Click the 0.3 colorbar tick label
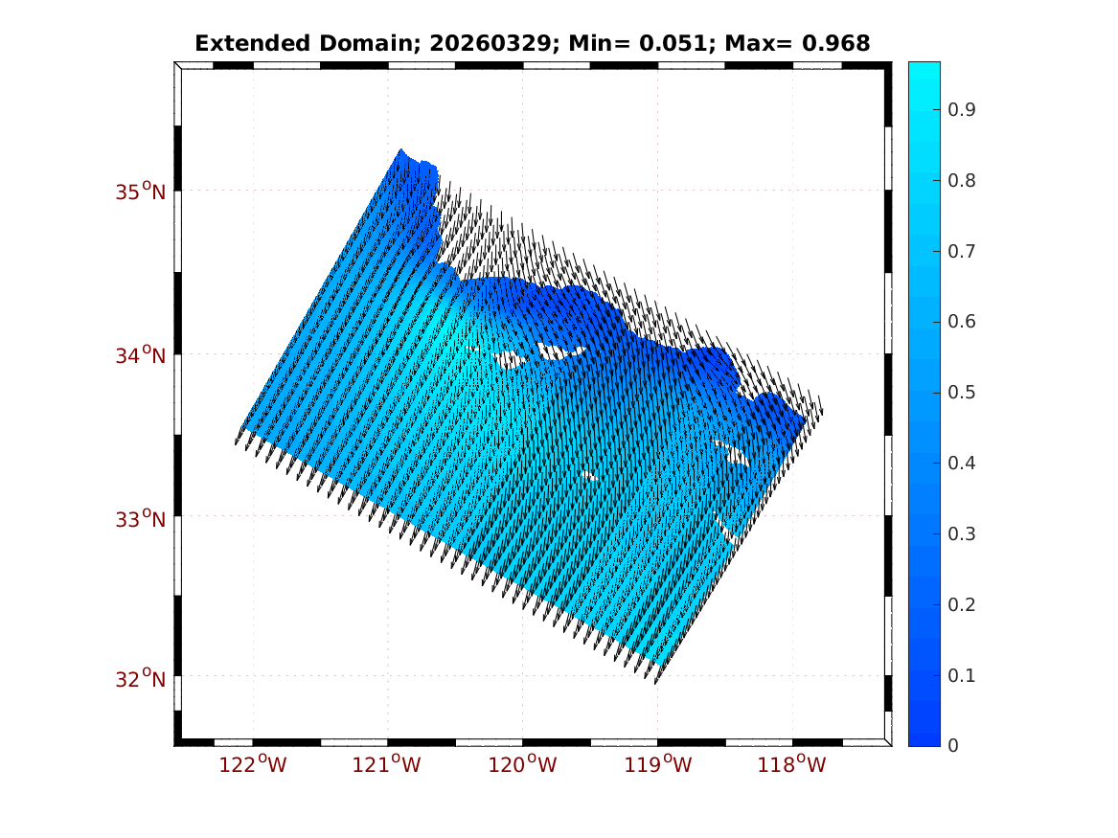1118x838 pixels. [961, 533]
